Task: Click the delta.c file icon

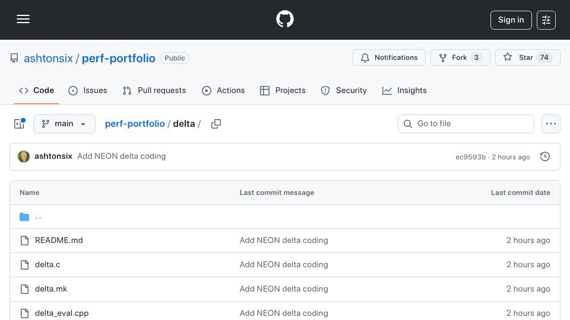Action: coord(24,265)
